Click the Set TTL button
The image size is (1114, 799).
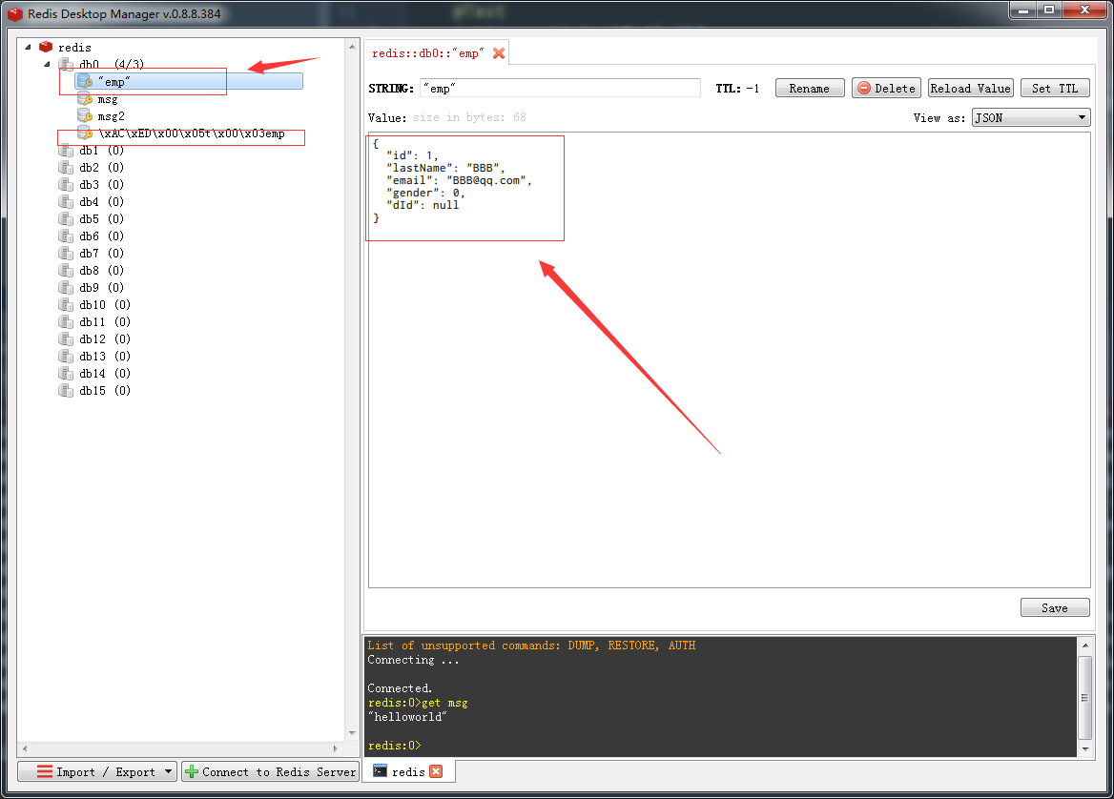click(x=1055, y=88)
